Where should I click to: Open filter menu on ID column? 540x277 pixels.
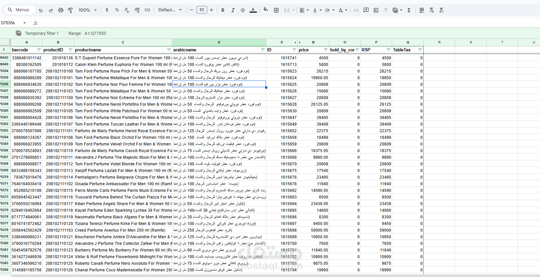(x=294, y=50)
